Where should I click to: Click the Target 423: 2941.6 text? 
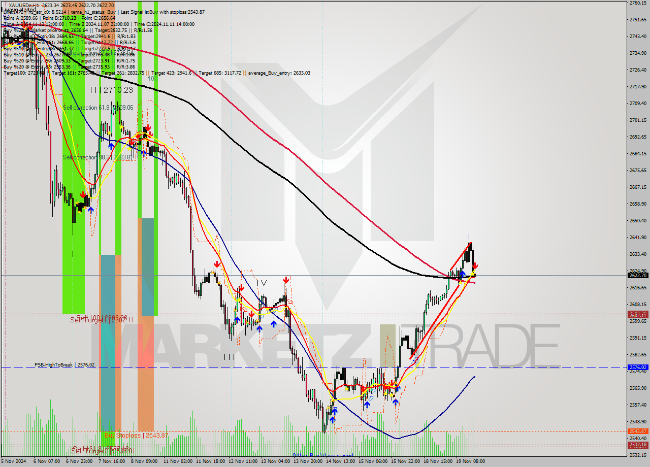tap(172, 73)
